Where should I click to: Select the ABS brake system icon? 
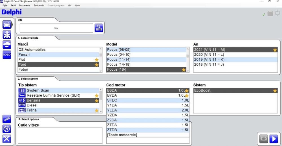22,110
